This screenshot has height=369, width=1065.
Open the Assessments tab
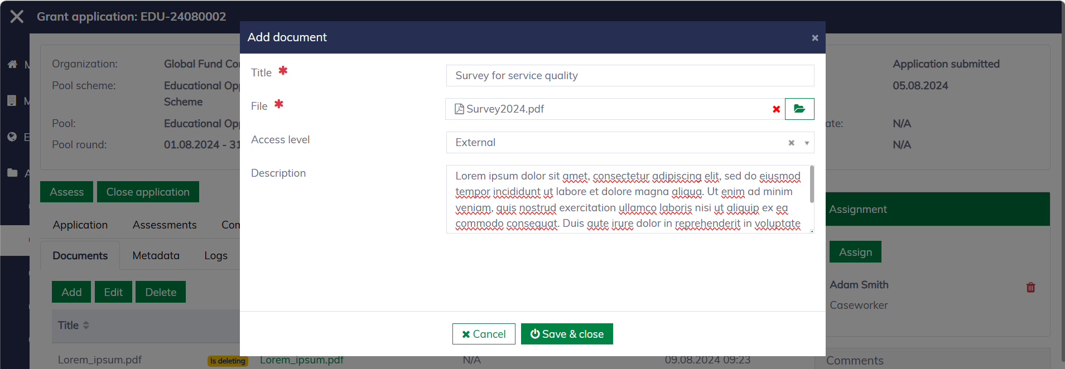[x=165, y=225]
